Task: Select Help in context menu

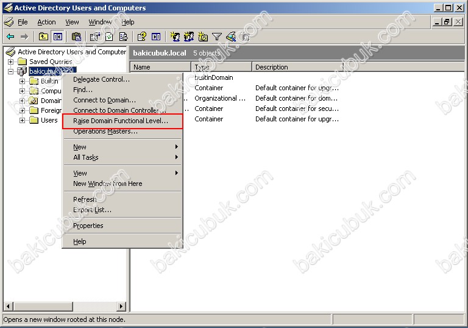Action: click(122, 241)
